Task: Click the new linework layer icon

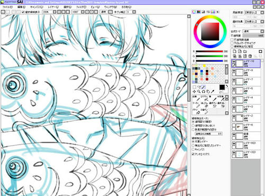Action: click(x=240, y=51)
